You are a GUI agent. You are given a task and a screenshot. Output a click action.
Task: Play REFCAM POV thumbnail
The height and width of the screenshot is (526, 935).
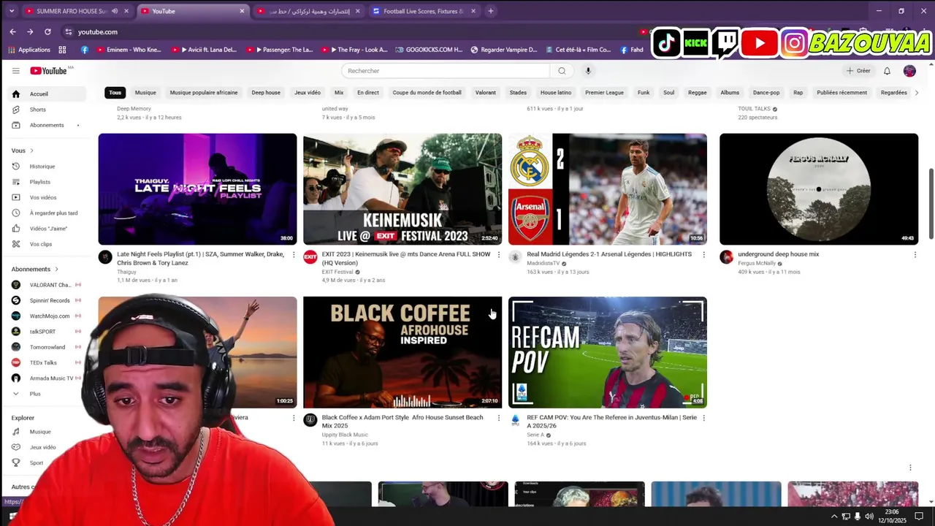click(608, 352)
